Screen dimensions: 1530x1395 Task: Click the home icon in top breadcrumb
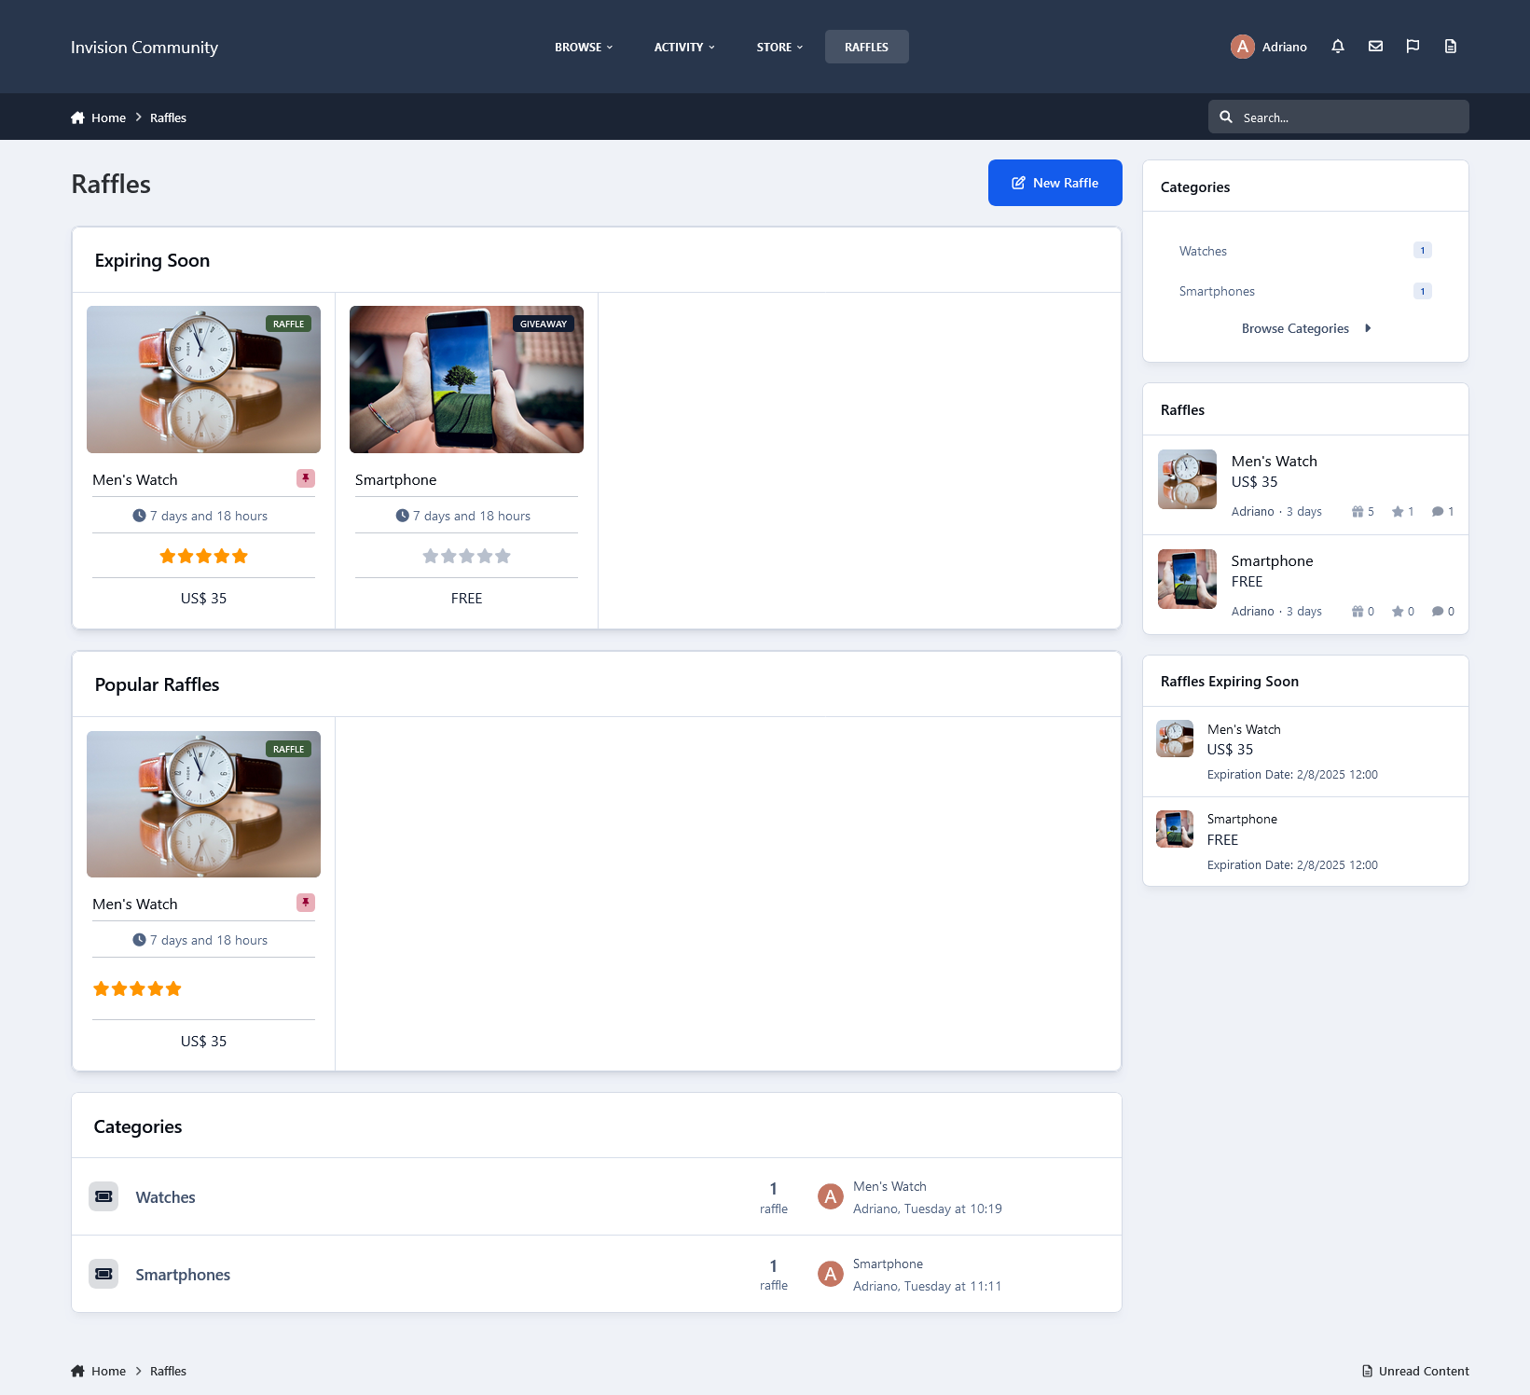tap(77, 117)
